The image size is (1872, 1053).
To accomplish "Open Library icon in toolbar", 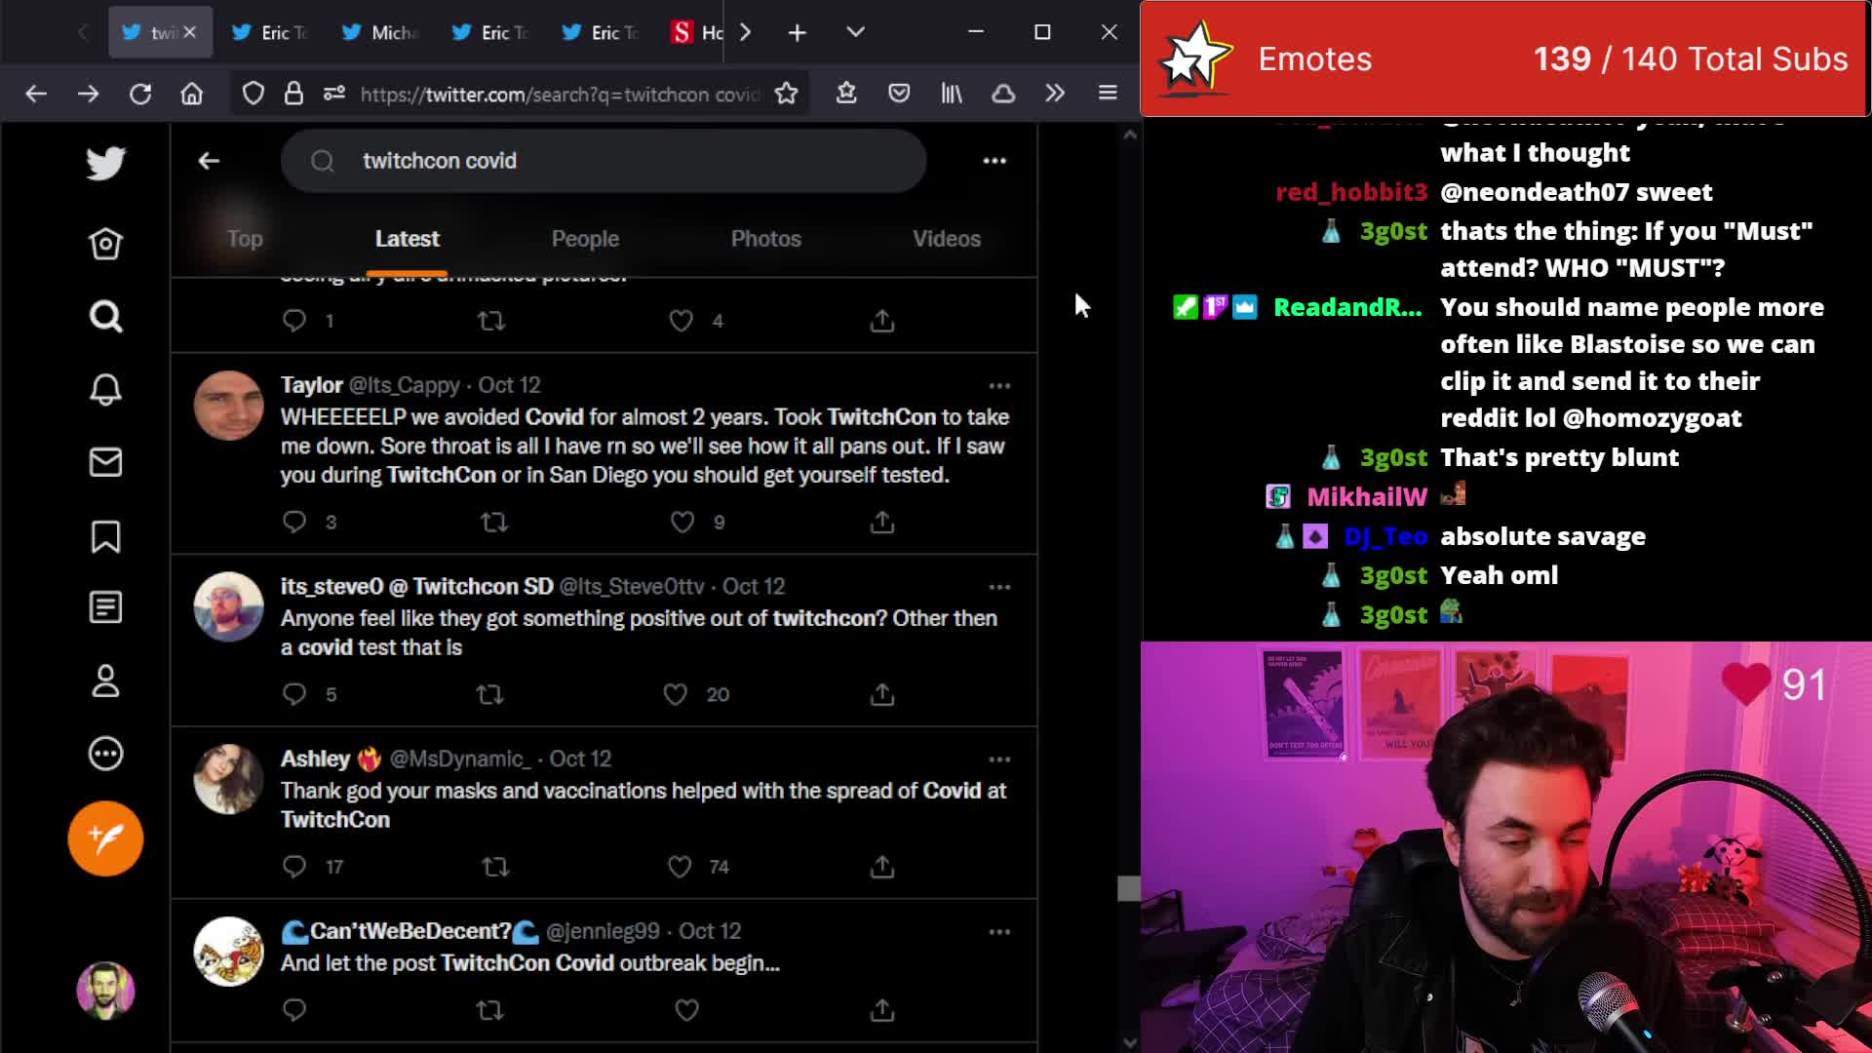I will (x=952, y=94).
